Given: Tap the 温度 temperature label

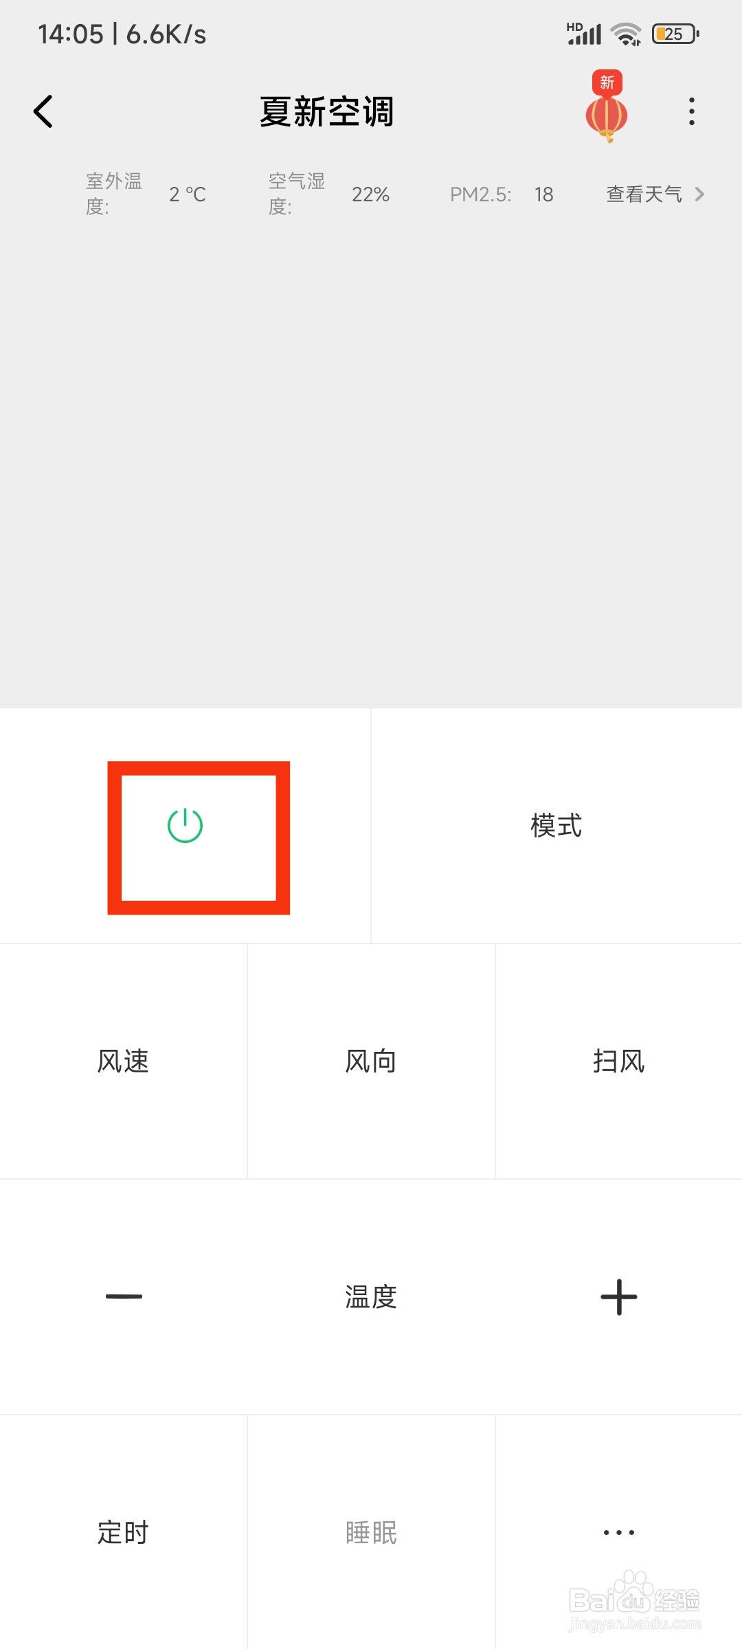Looking at the screenshot, I should (371, 1297).
